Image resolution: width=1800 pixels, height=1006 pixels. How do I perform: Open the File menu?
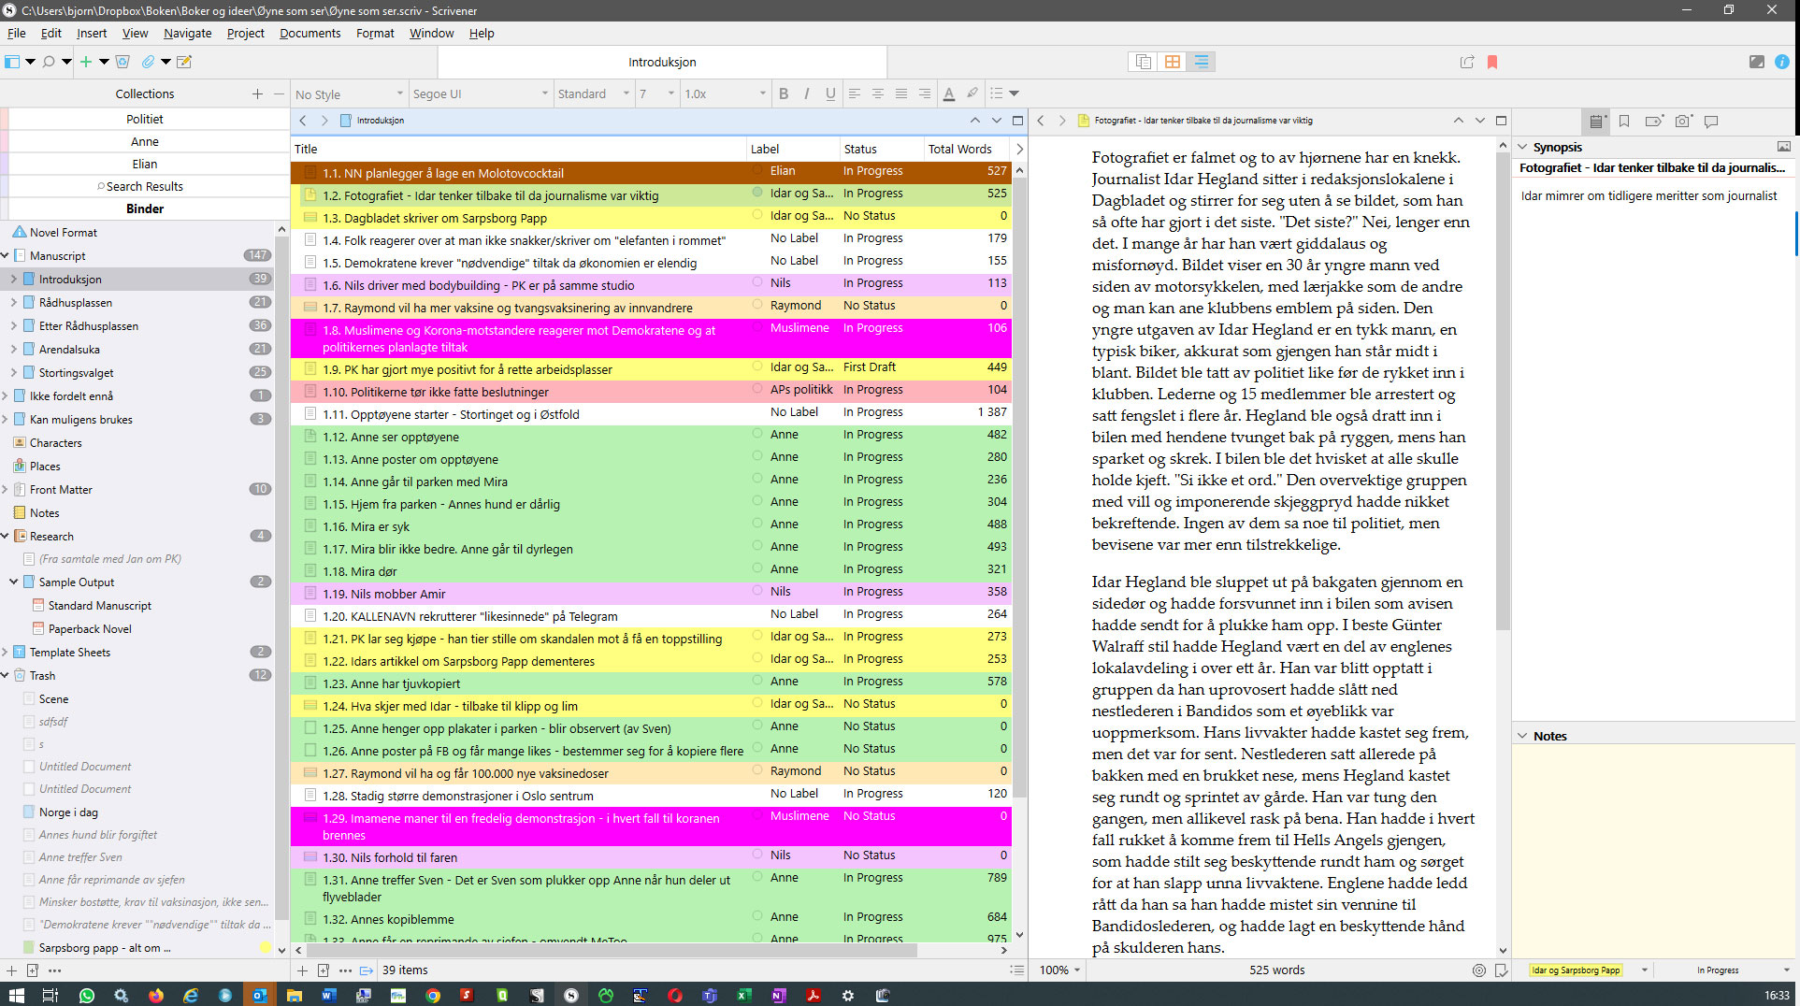coord(17,33)
